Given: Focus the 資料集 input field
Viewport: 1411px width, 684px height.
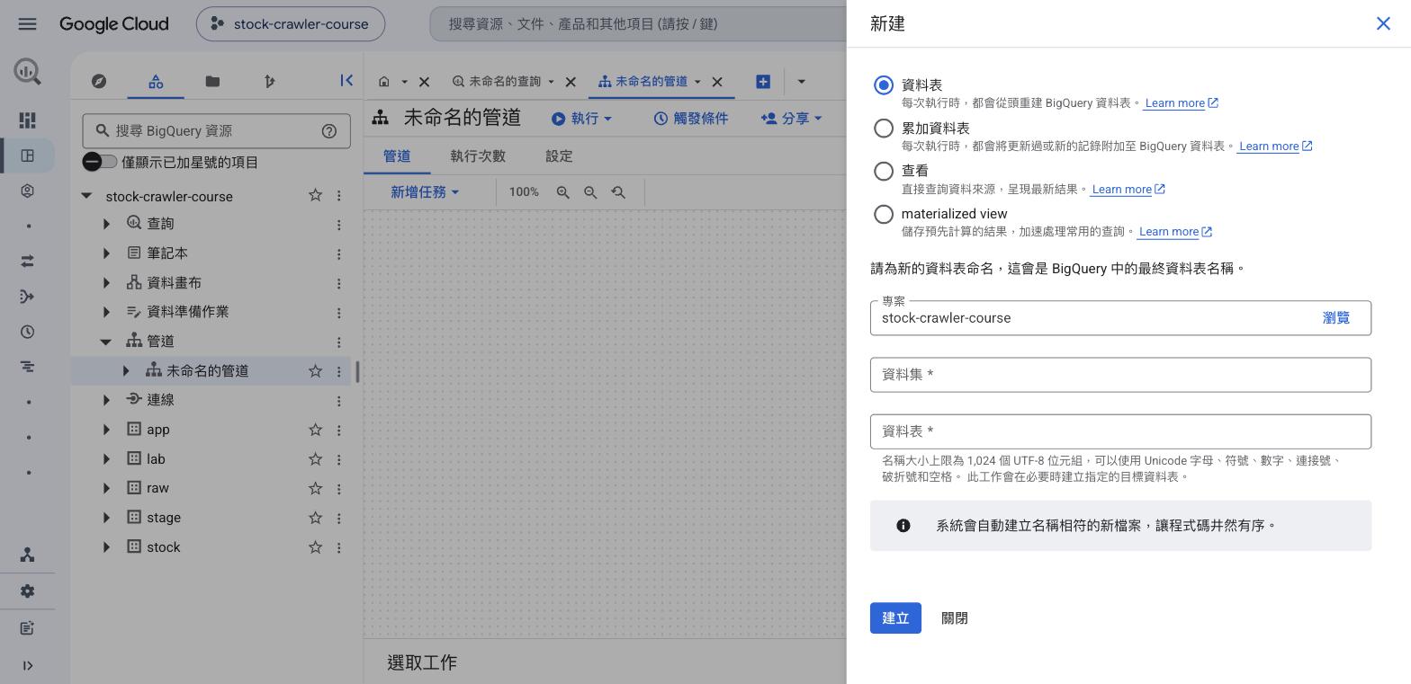Looking at the screenshot, I should click(1120, 375).
